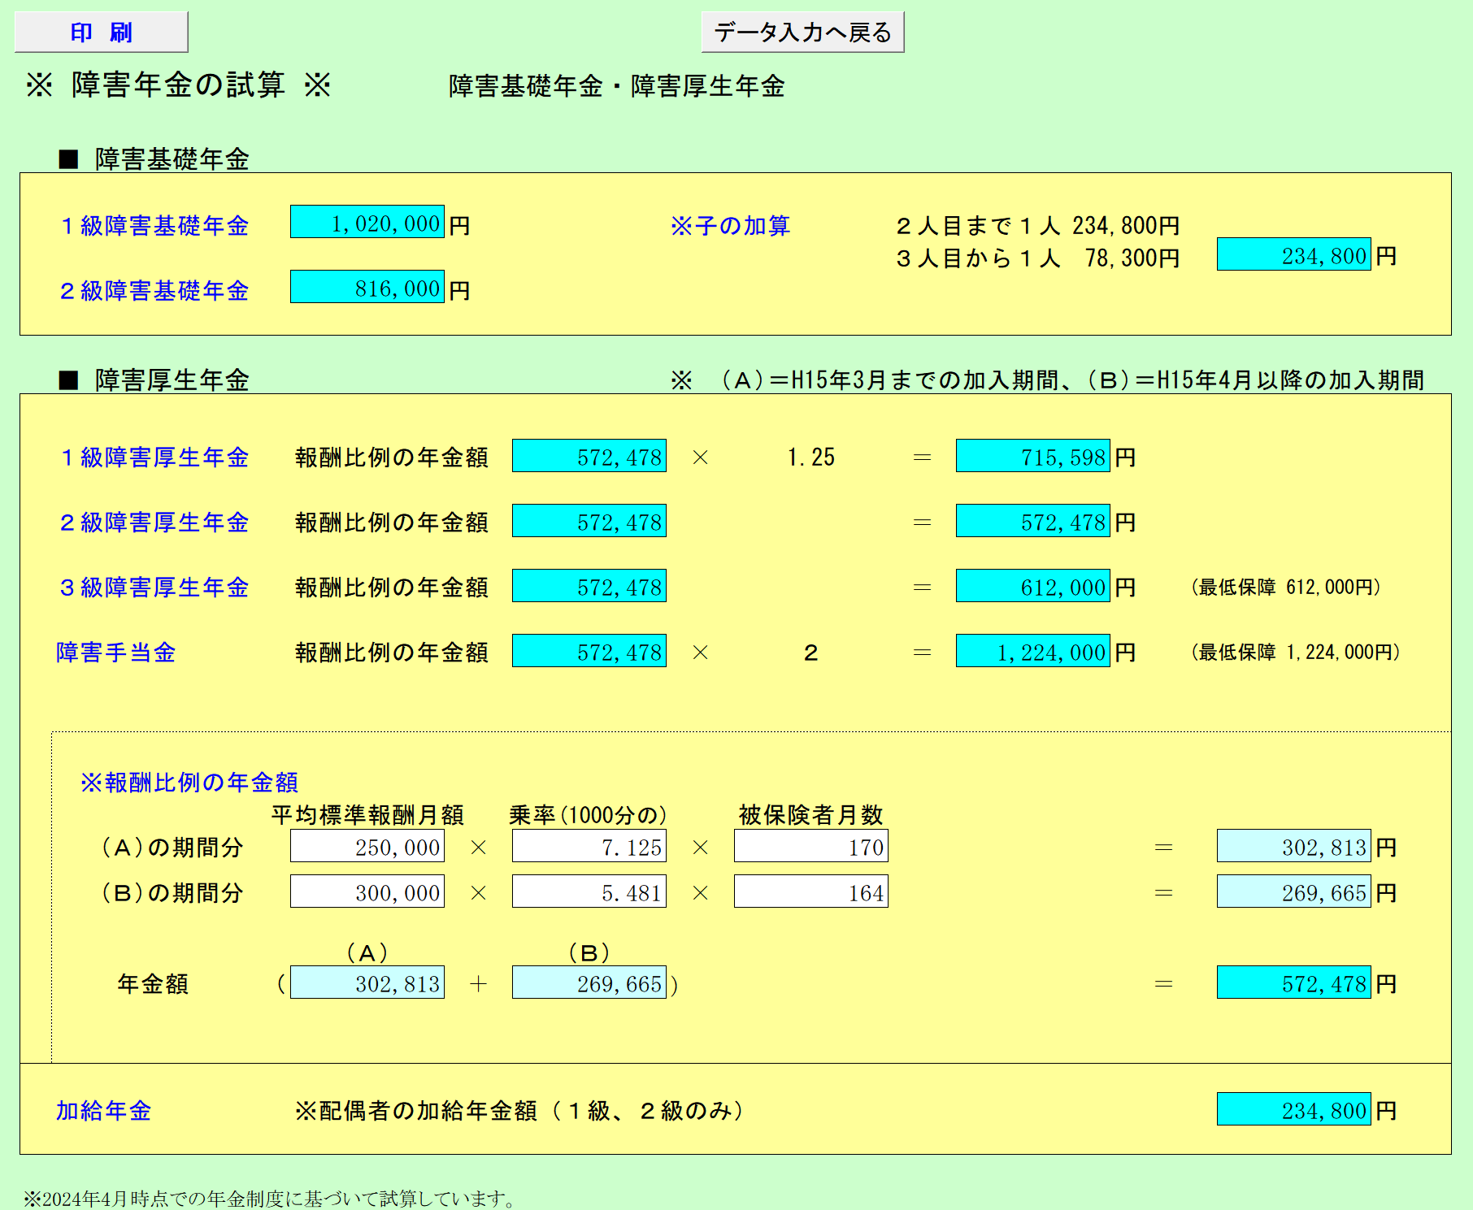The width and height of the screenshot is (1473, 1210).
Task: Click the 乗率(1000分の) column header
Action: coord(589,814)
